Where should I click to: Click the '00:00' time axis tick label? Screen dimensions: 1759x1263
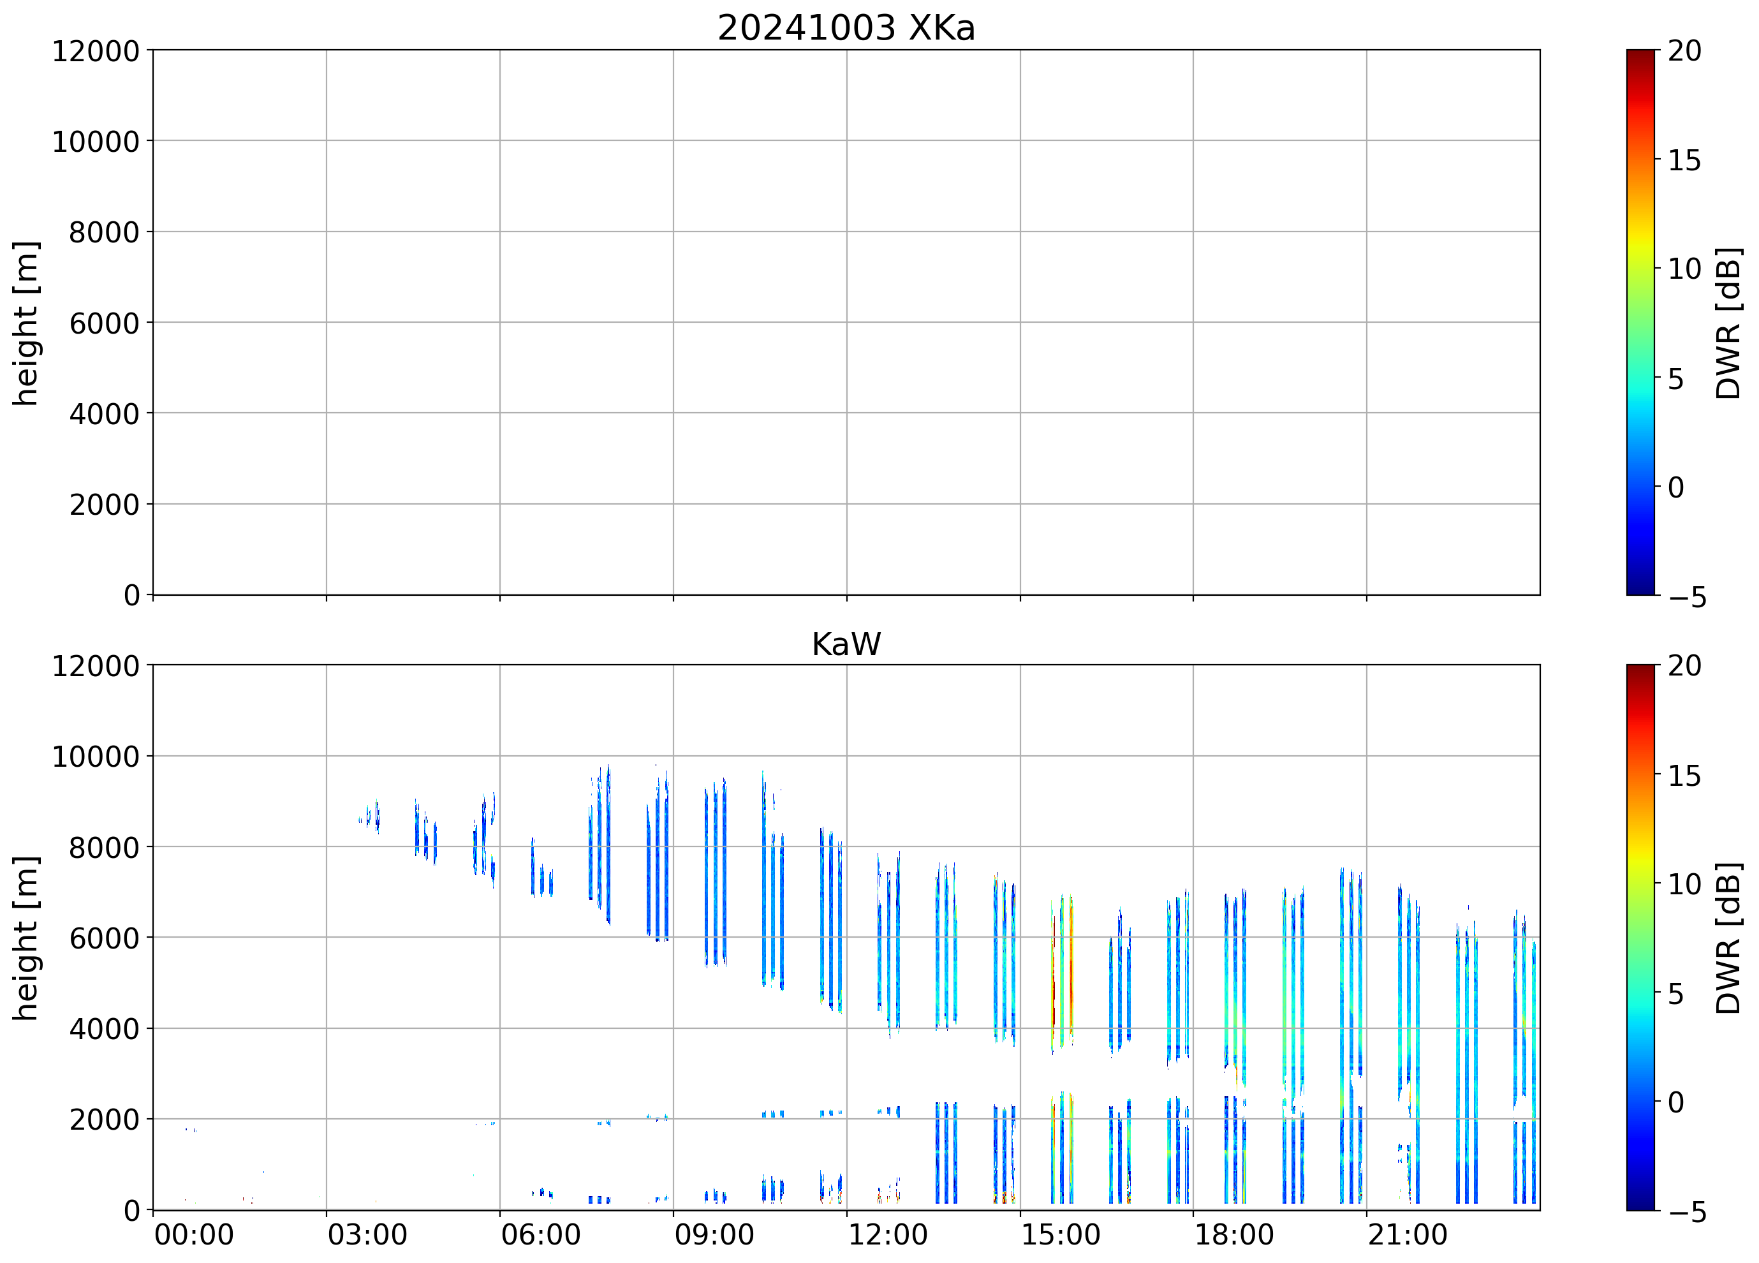(194, 1234)
